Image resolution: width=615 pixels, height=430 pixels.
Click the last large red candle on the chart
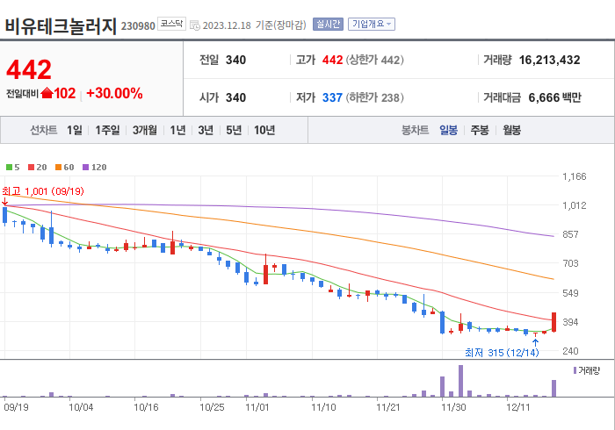[x=553, y=322]
